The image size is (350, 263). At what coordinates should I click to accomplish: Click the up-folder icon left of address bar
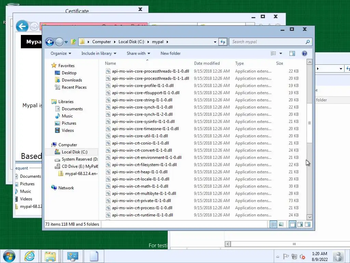[73, 41]
